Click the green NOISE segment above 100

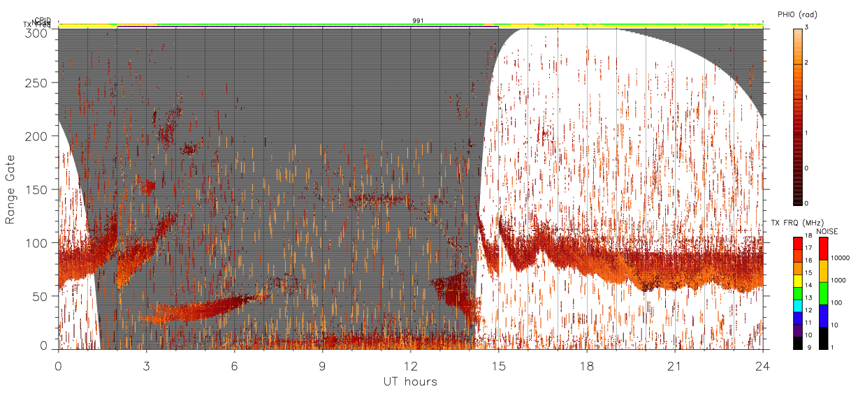click(824, 293)
